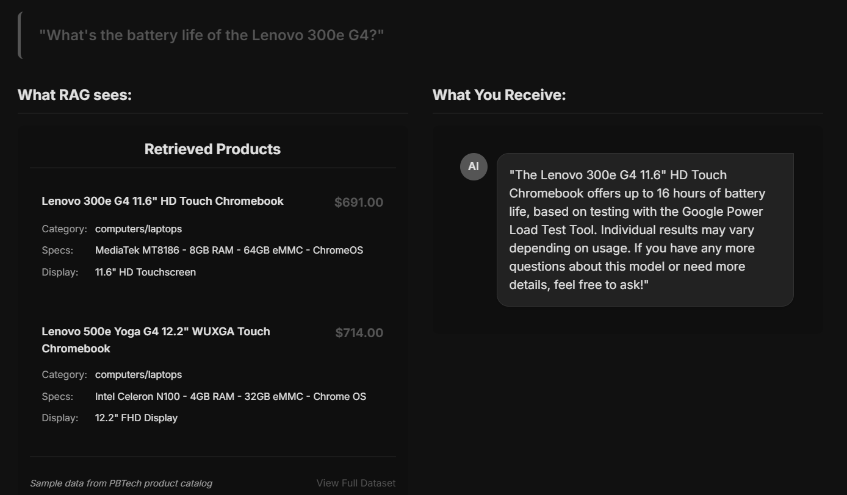This screenshot has height=495, width=847.
Task: Click the What RAG sees heading
Action: (x=74, y=95)
